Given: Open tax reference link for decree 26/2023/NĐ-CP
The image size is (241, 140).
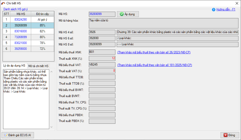Looking at the screenshot, I should coord(154,53).
